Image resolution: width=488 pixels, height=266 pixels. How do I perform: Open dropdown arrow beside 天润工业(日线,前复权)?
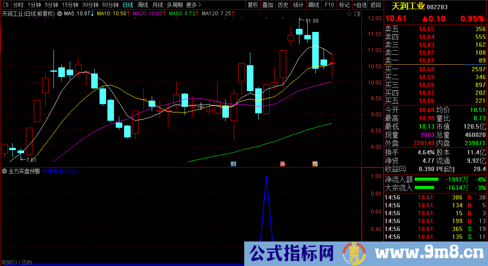pyautogui.click(x=60, y=14)
